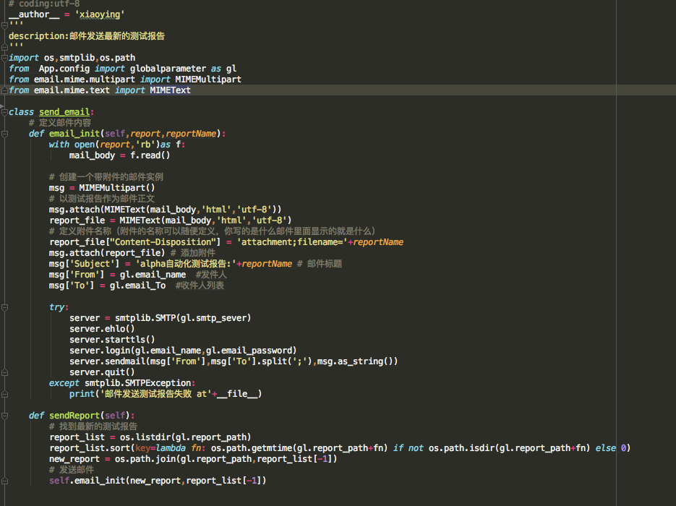Click gl.email_name on the msg['From'] line
Screen dimensions: 676x506
153,275
